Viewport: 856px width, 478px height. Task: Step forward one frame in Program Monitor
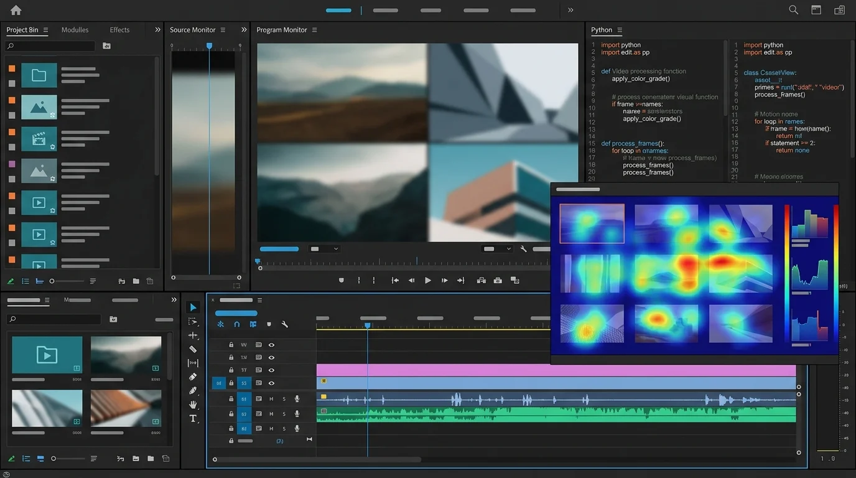coord(444,281)
